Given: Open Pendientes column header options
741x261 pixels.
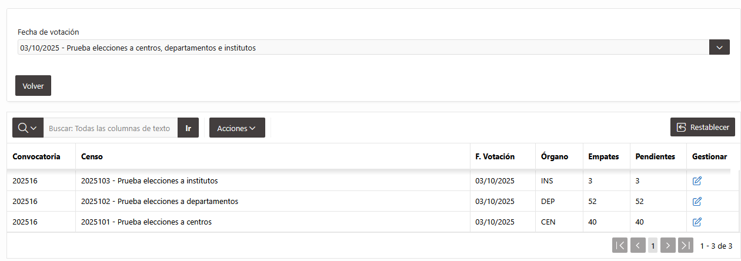Looking at the screenshot, I should (655, 156).
